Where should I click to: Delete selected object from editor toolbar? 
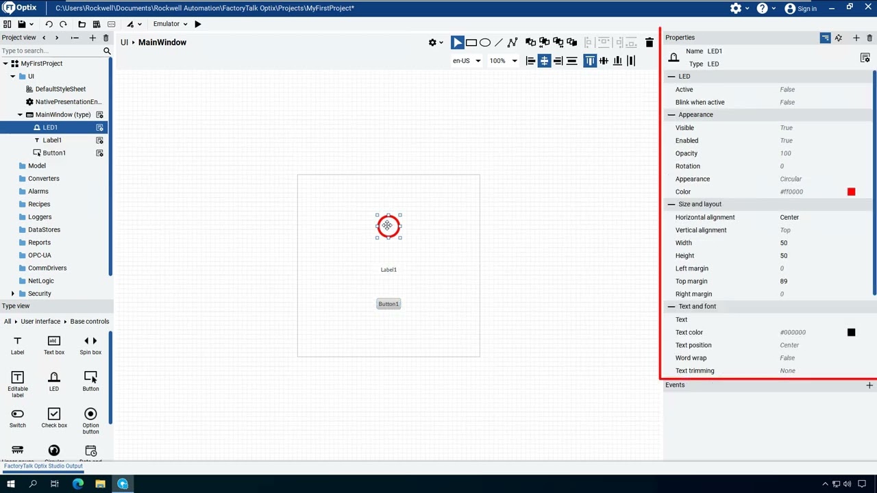[x=650, y=42]
